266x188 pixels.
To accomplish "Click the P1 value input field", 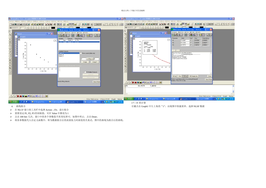I will coord(185,41).
